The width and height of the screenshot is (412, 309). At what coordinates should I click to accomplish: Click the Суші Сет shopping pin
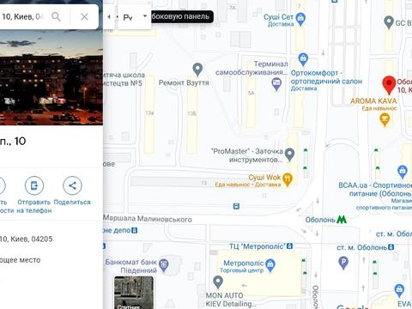(300, 19)
